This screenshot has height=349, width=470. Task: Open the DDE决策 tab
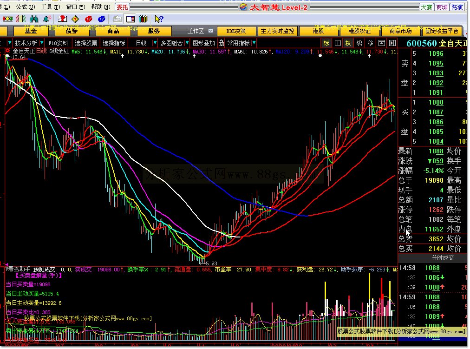tap(236, 31)
